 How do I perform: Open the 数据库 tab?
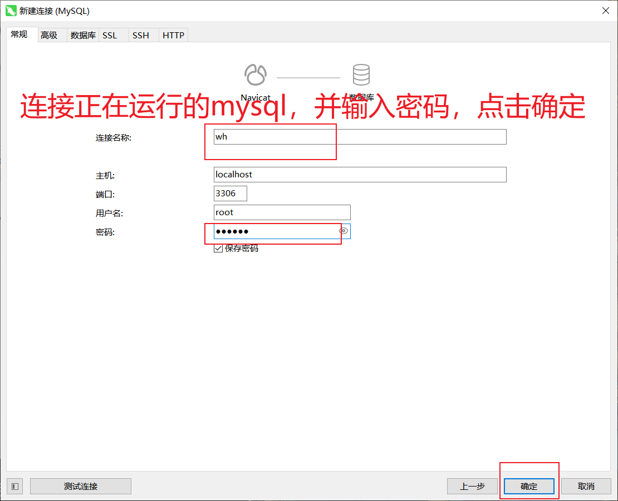click(83, 36)
